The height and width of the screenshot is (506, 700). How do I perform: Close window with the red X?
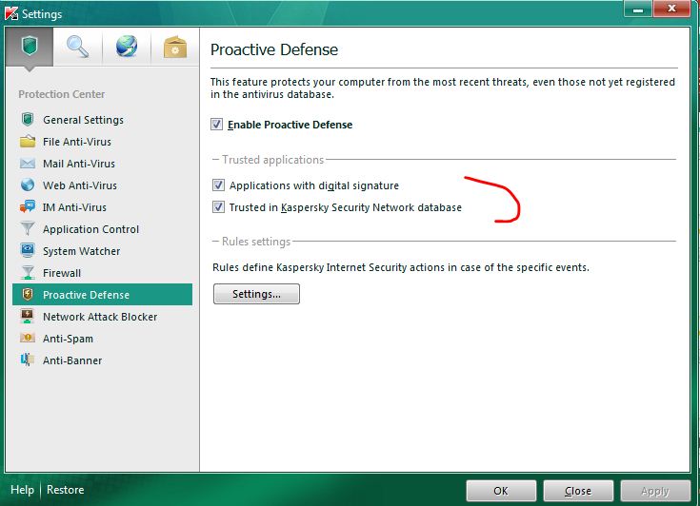(x=671, y=9)
